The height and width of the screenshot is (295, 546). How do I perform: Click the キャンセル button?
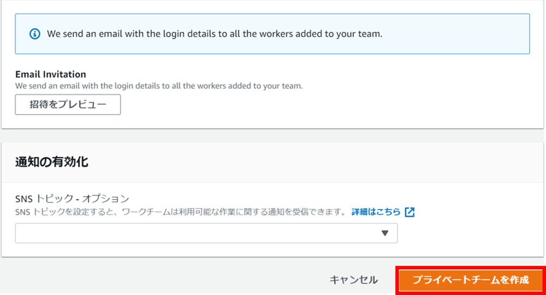click(353, 280)
